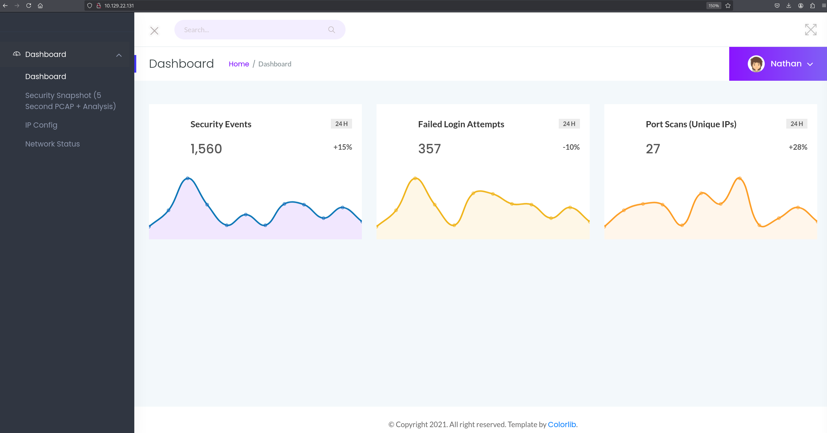
Task: Open the Firefox hamburger menu
Action: [823, 6]
